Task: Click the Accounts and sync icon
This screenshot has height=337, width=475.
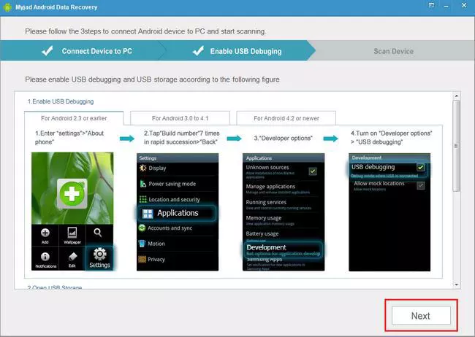Action: (x=142, y=228)
